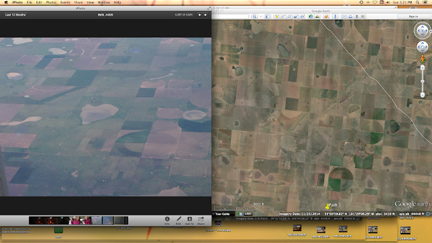The height and width of the screenshot is (243, 432).
Task: Toggle the Google Earth sidebar panel
Action: (x=267, y=16)
